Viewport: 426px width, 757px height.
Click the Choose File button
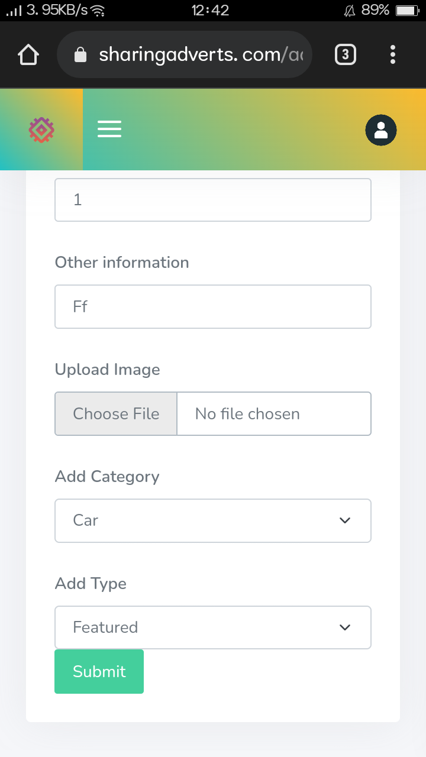tap(116, 413)
